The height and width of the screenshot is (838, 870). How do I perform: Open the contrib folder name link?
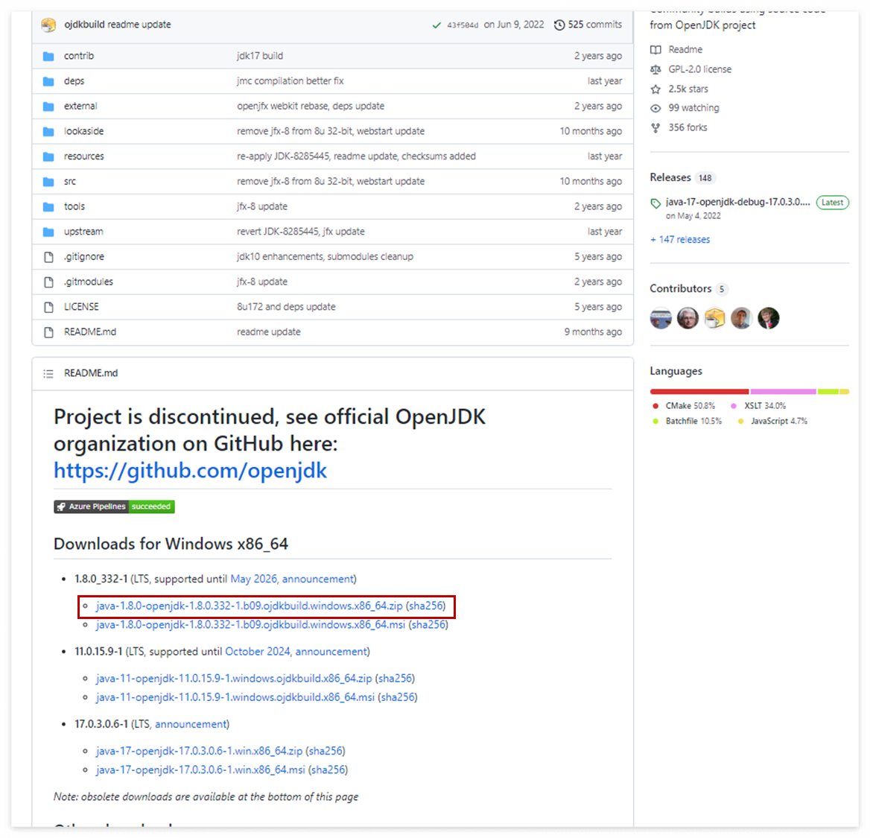(x=79, y=56)
